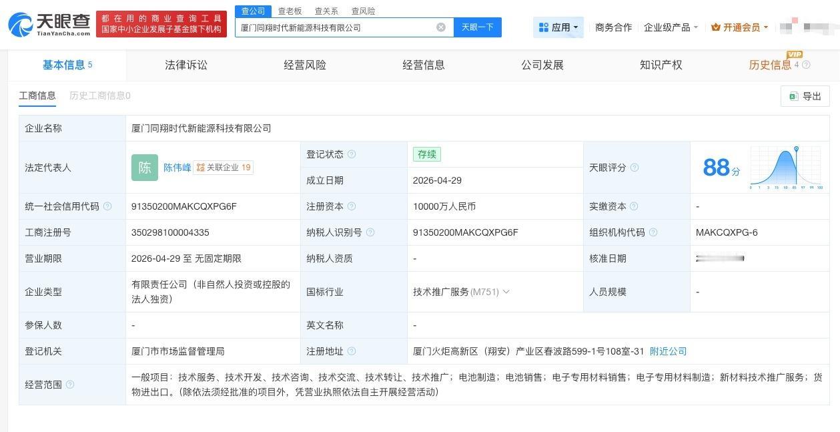Open the 附近公司 link
The width and height of the screenshot is (840, 432).
[668, 351]
